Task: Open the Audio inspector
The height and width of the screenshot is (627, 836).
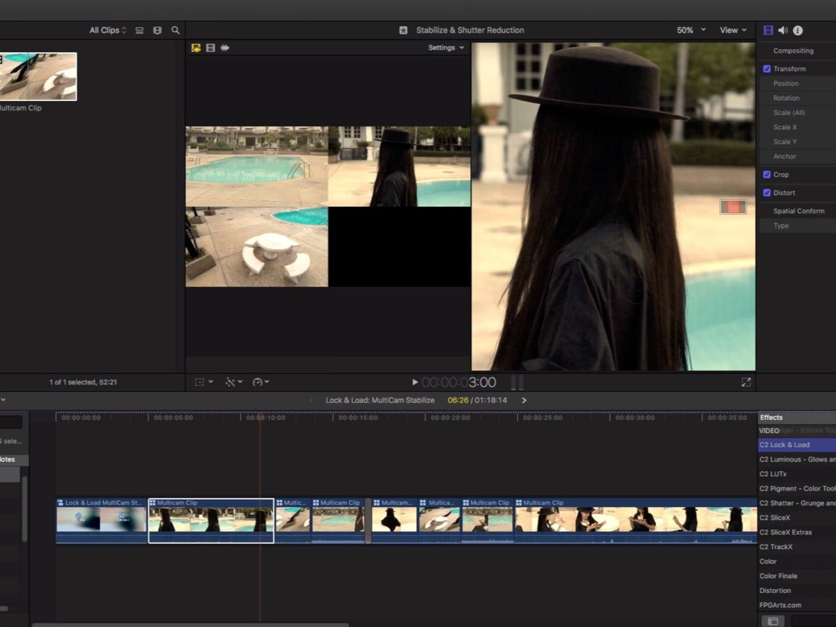Action: point(783,30)
